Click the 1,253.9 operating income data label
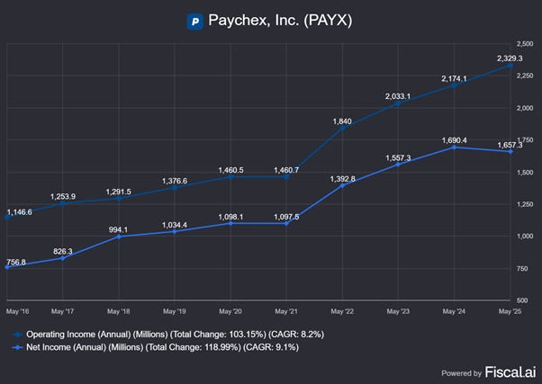The width and height of the screenshot is (542, 384). pyautogui.click(x=63, y=196)
